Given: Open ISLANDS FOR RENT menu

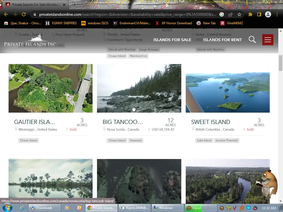Looking at the screenshot, I should tap(222, 40).
